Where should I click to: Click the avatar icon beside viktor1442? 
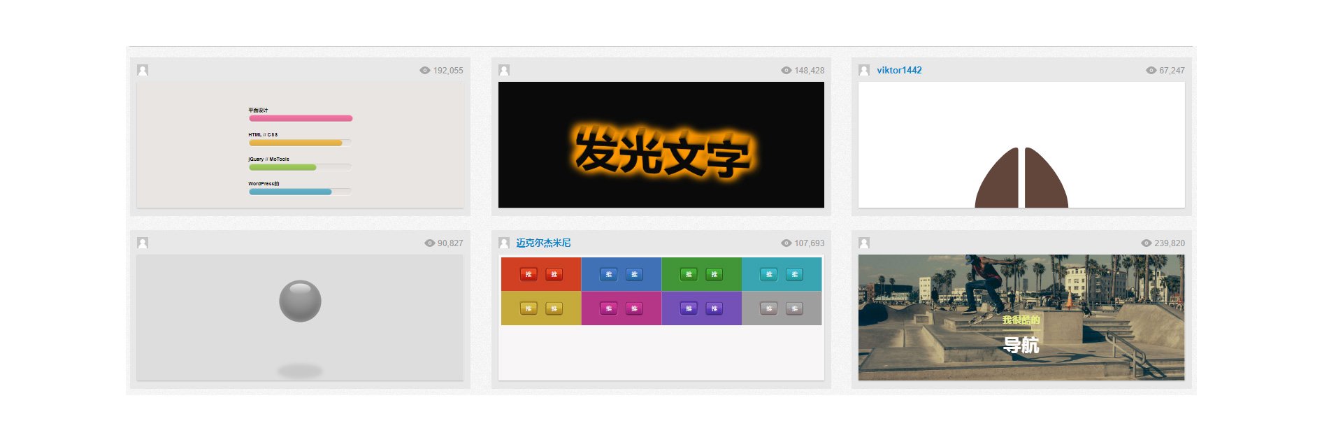pyautogui.click(x=864, y=70)
